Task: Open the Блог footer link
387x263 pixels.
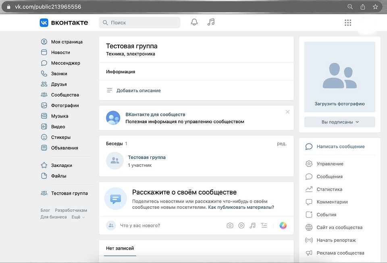Action: click(45, 210)
